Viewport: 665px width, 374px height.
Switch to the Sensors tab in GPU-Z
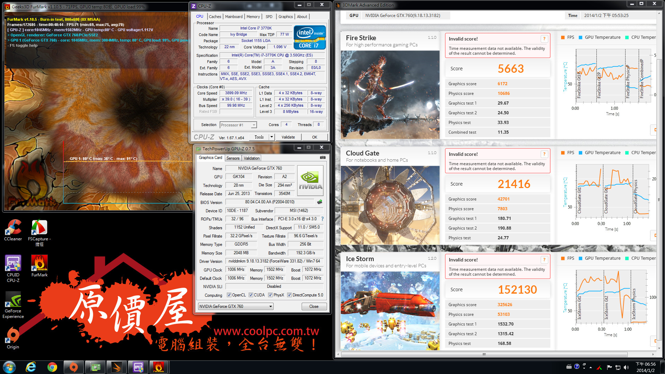[x=233, y=158]
